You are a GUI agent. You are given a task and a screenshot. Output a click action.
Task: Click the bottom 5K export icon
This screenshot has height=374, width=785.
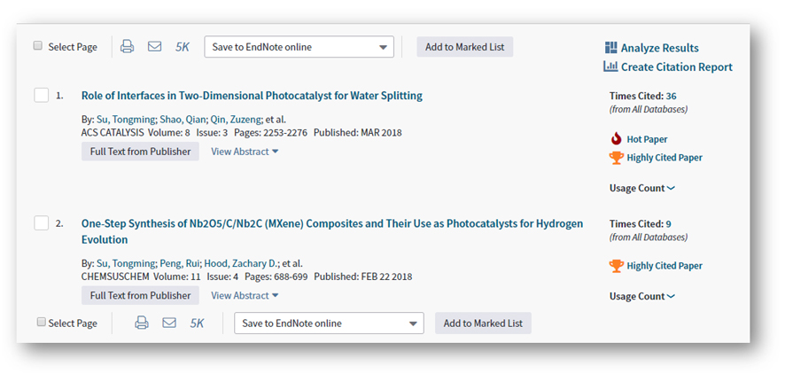pos(197,323)
